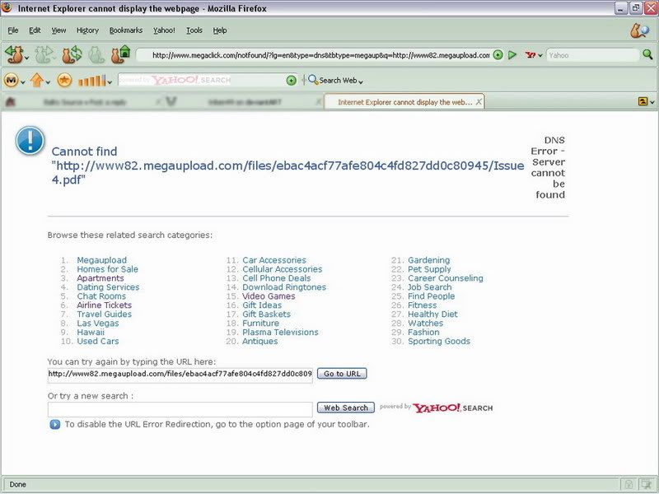Click the blue exclamation error icon
659x494 pixels.
(30, 141)
